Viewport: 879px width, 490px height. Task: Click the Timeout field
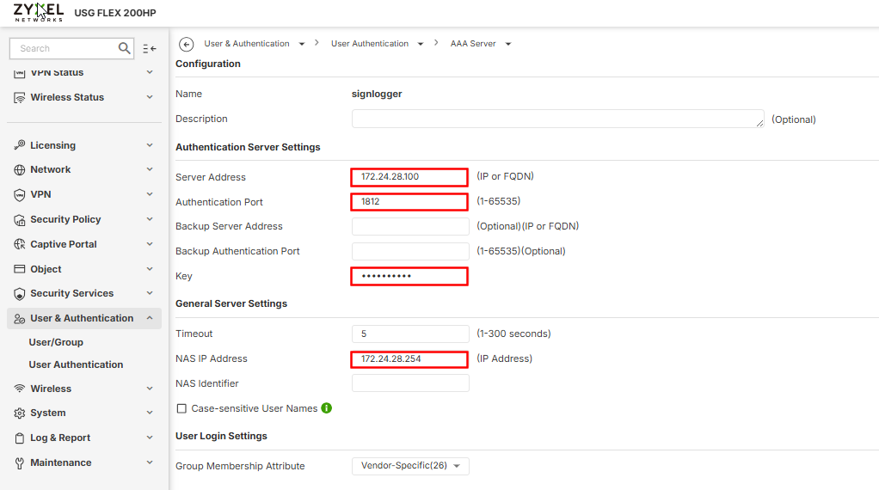[x=410, y=334]
